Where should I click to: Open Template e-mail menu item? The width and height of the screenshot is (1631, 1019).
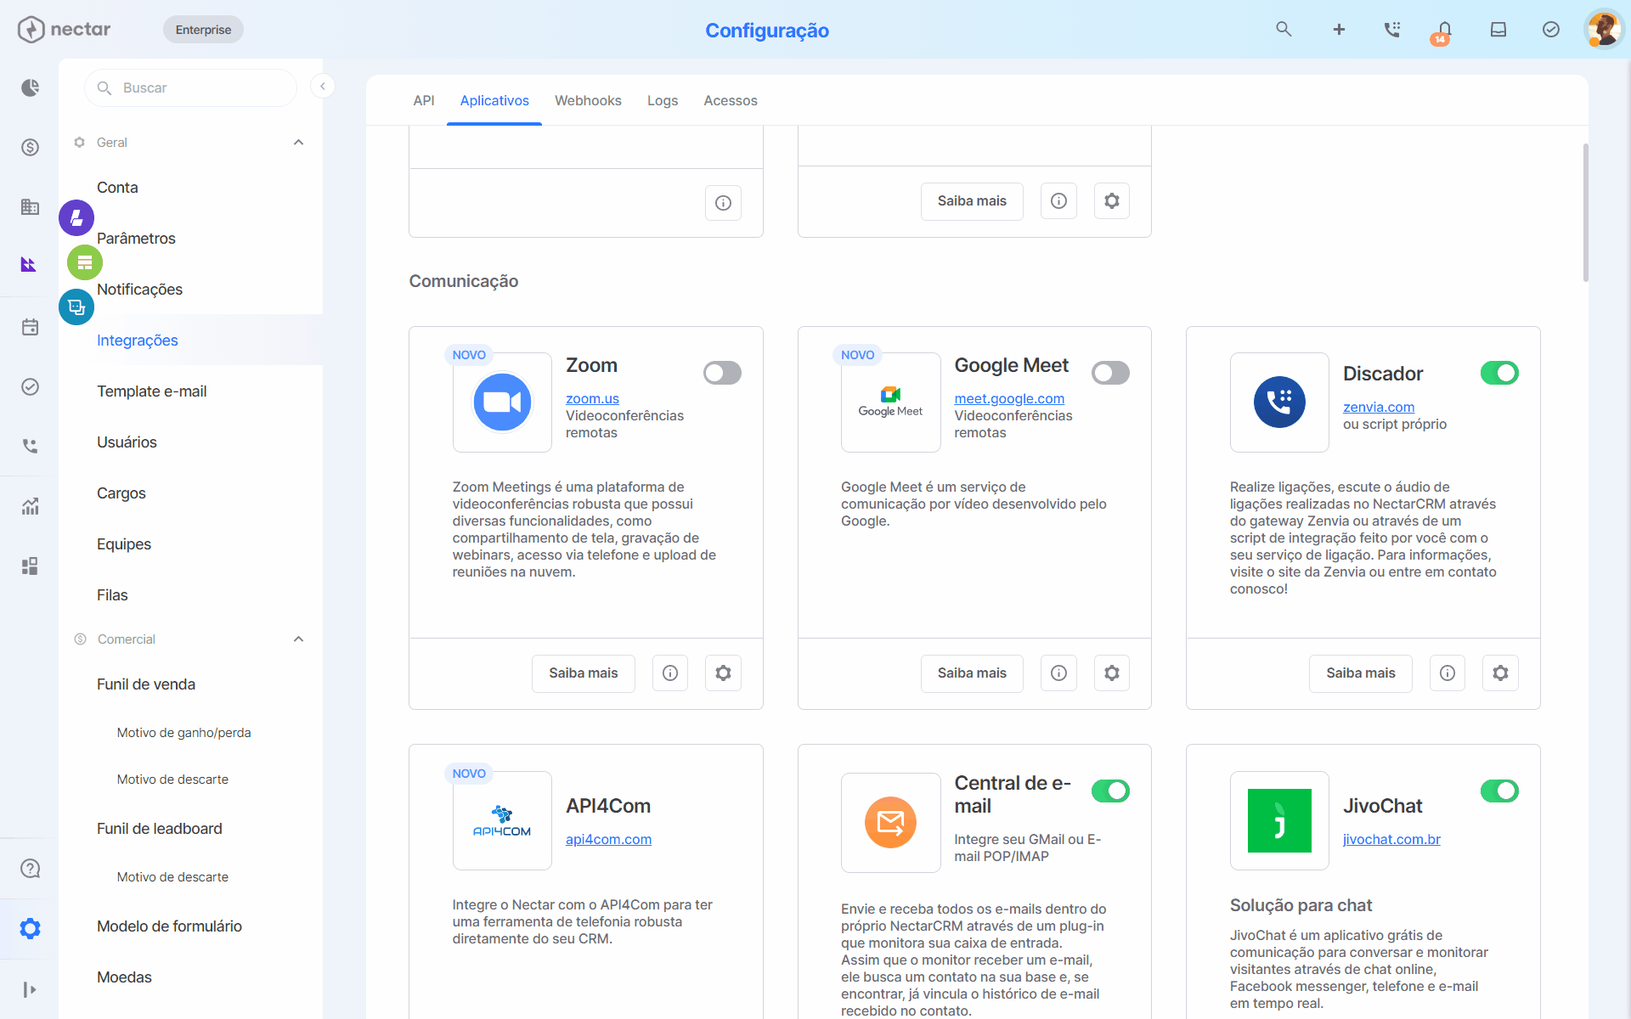pos(152,391)
